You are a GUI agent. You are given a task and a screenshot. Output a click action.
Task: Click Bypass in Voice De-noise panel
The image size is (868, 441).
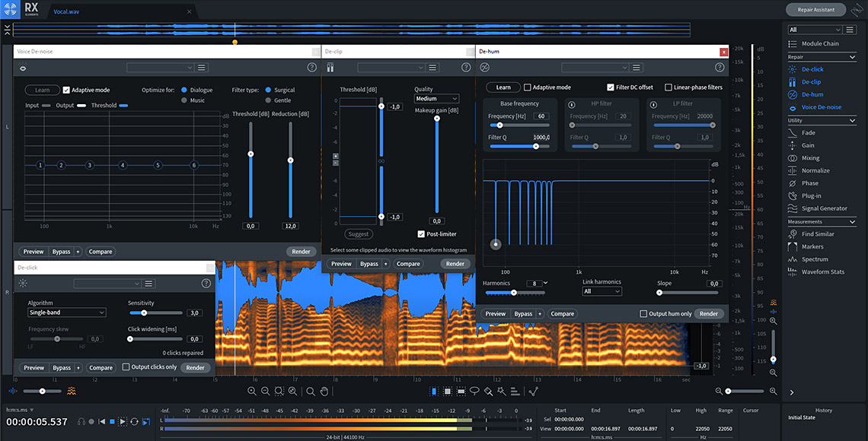[61, 252]
